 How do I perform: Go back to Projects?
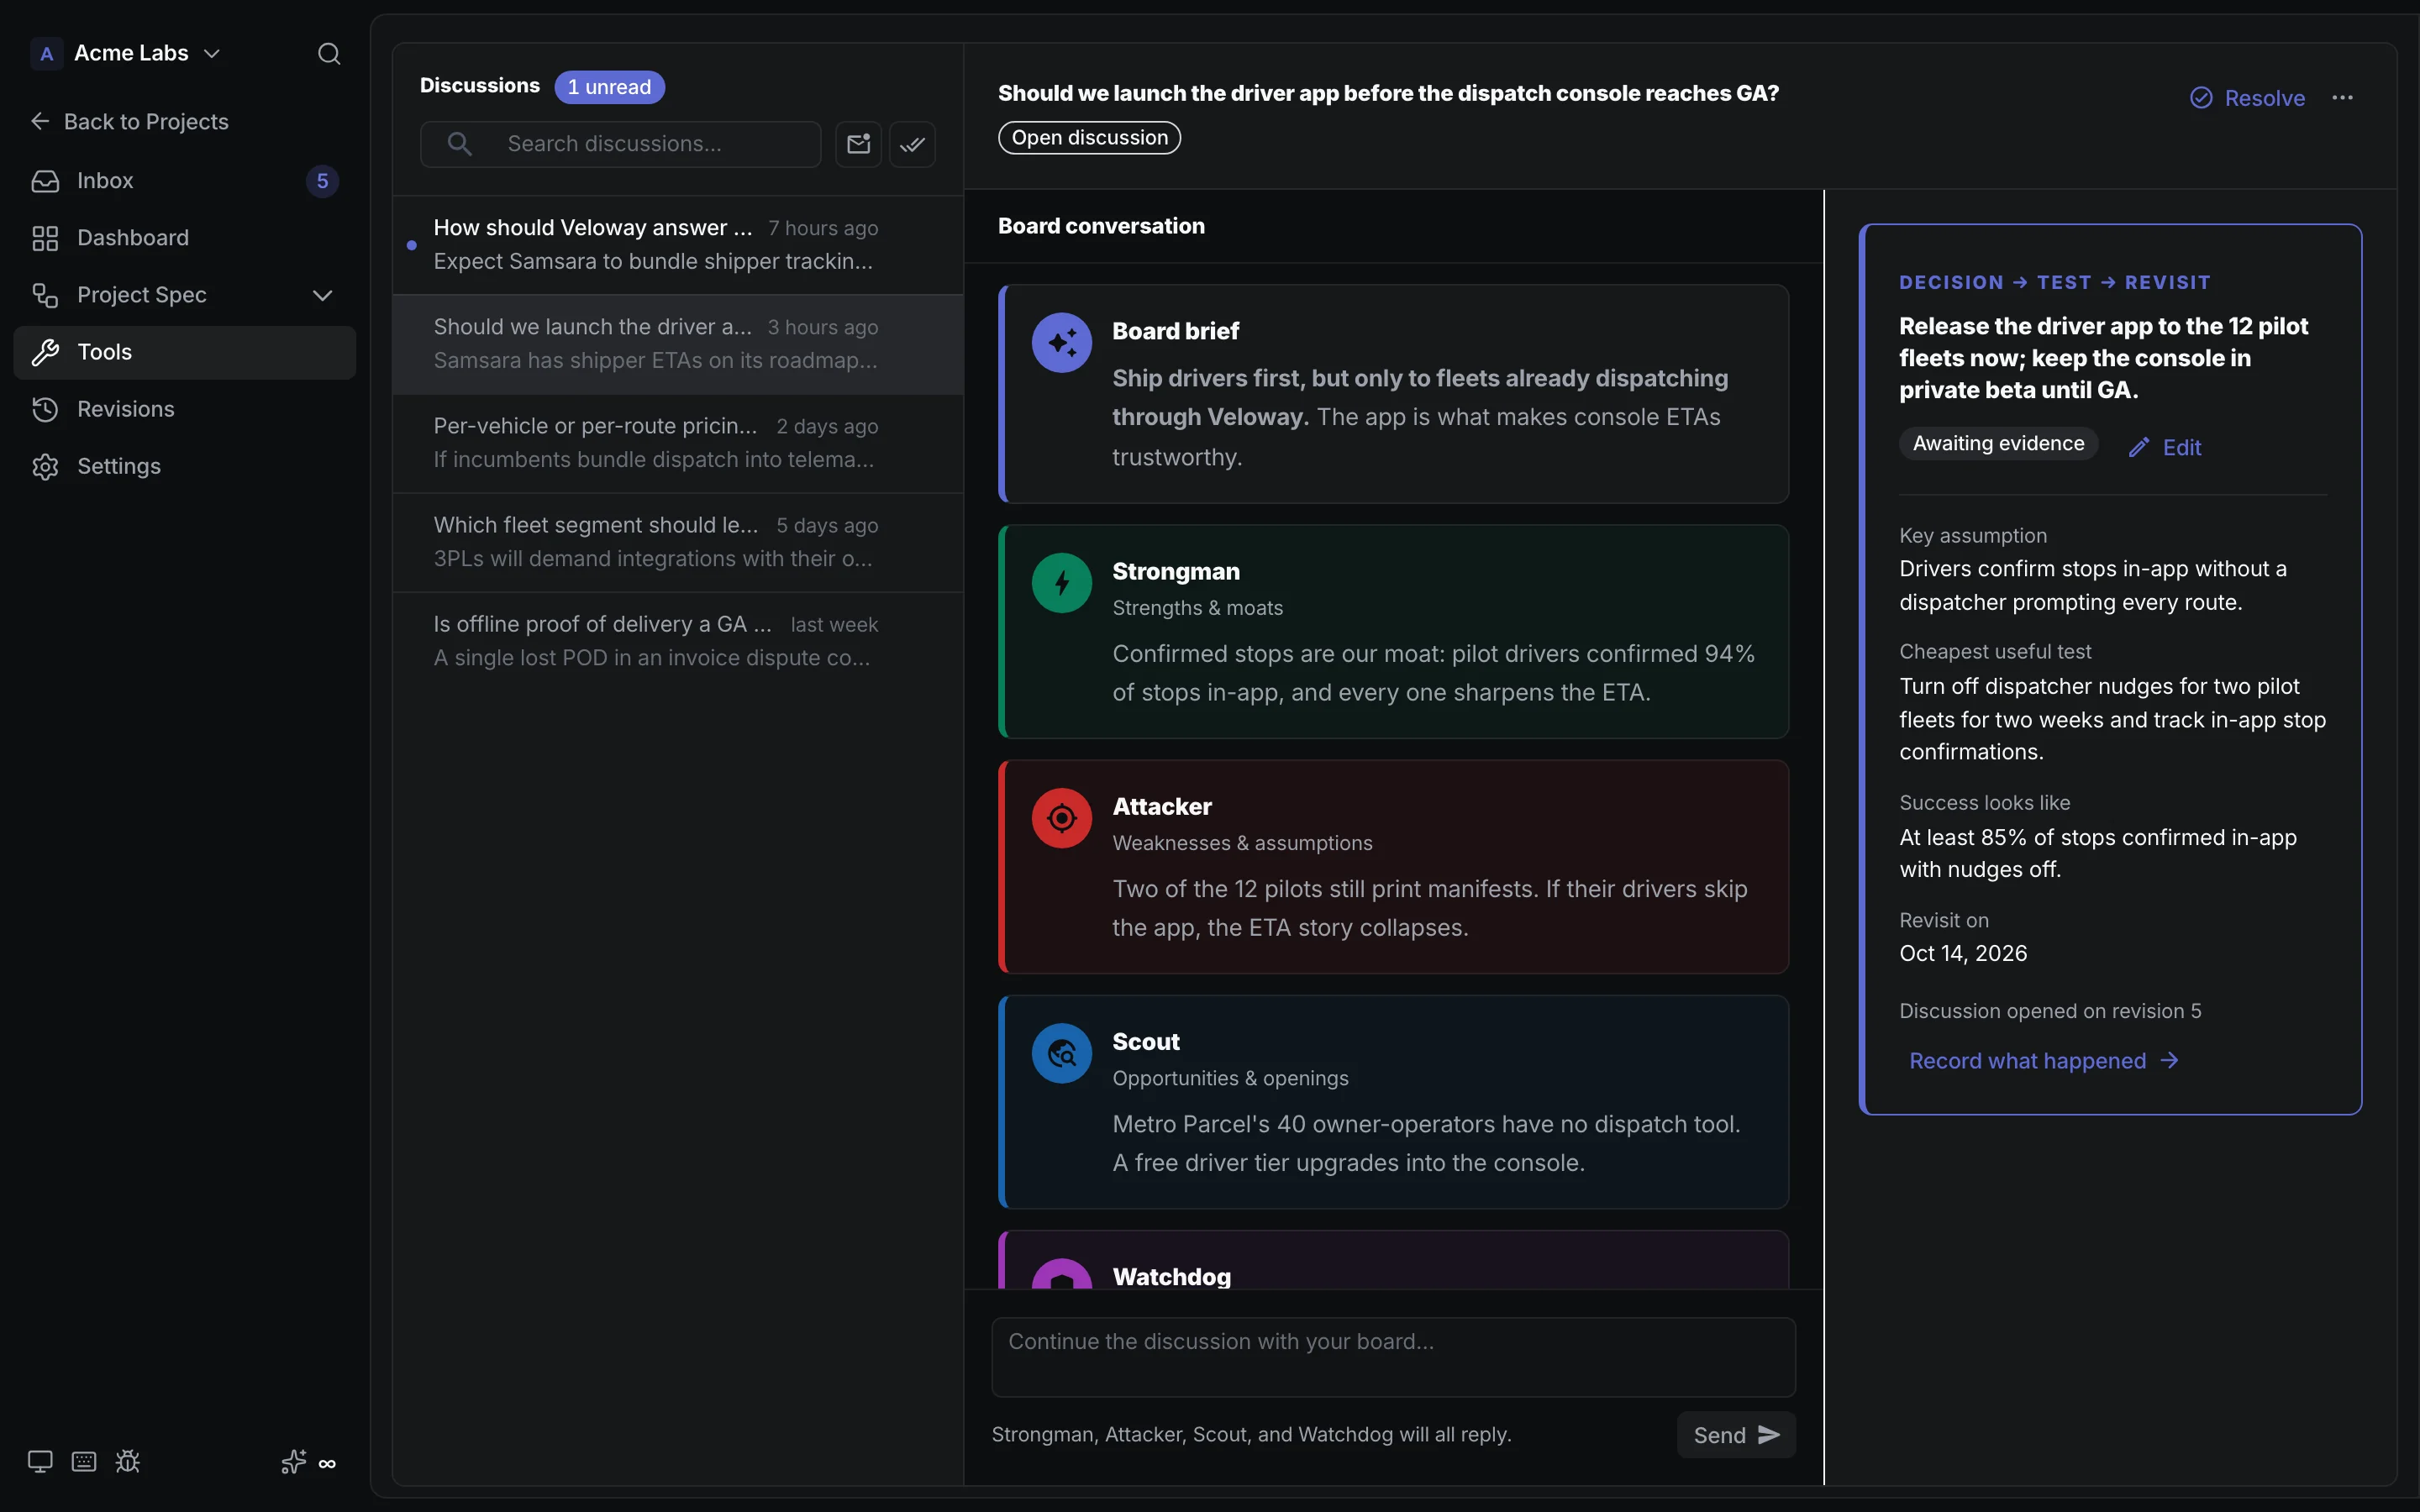click(130, 121)
